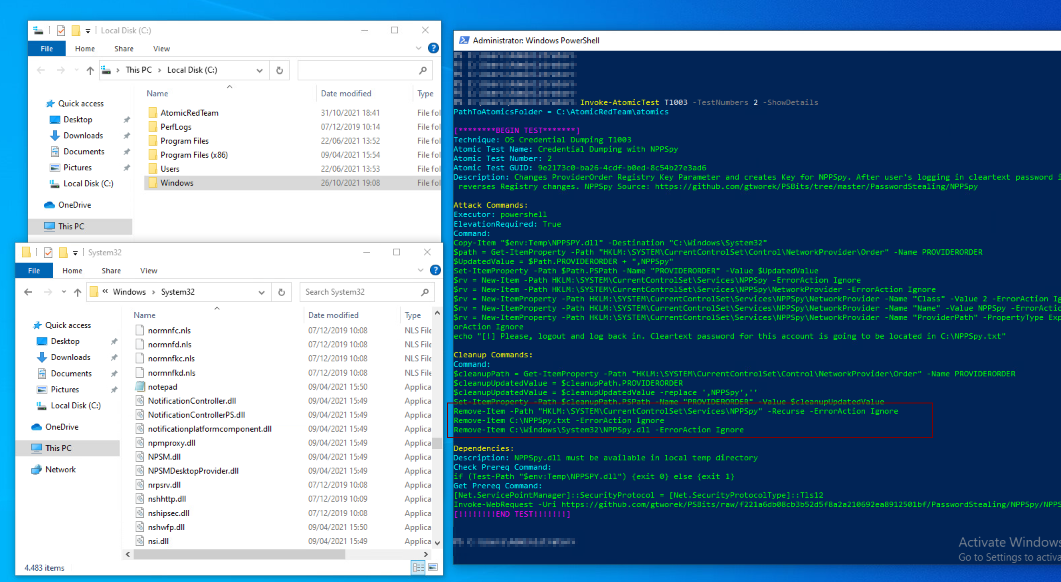This screenshot has height=582, width=1061.
Task: Click search magnifier in Local Disk window
Action: (x=422, y=70)
